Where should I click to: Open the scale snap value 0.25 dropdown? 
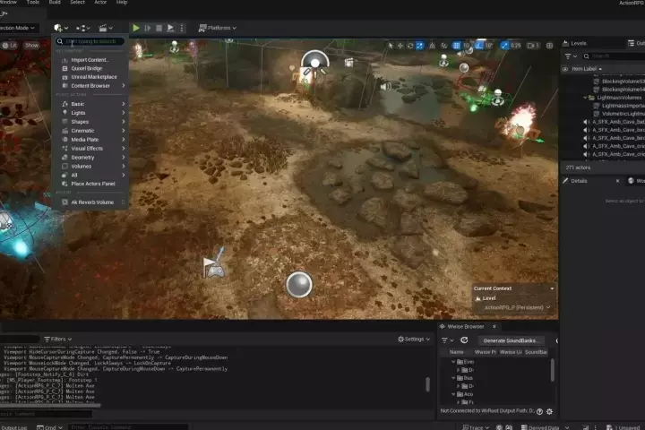516,46
